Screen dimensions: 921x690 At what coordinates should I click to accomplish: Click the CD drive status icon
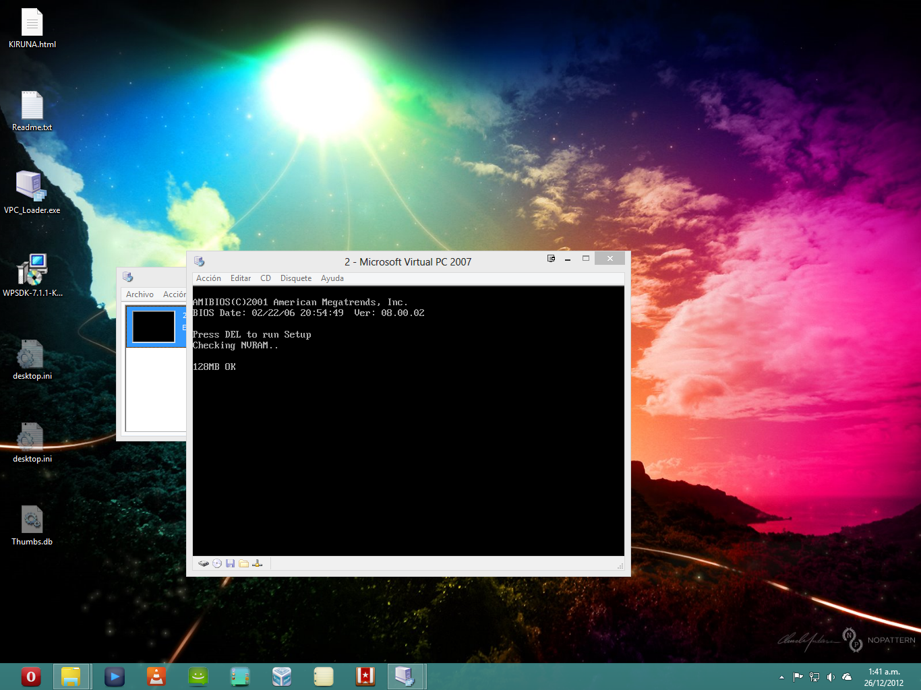click(x=217, y=563)
